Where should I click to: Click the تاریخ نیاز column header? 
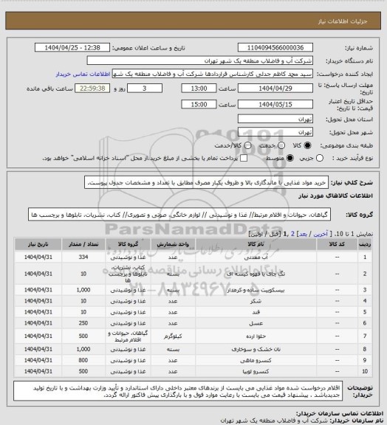point(38,244)
